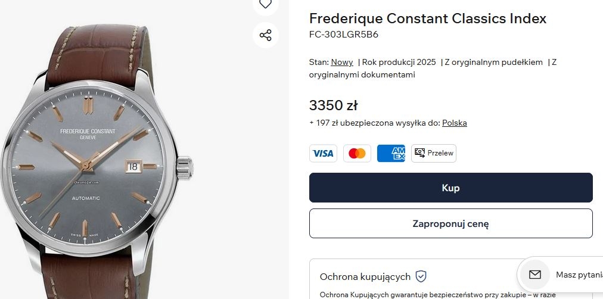Click the Ochrona kupujących heading
603x299 pixels.
click(x=365, y=276)
